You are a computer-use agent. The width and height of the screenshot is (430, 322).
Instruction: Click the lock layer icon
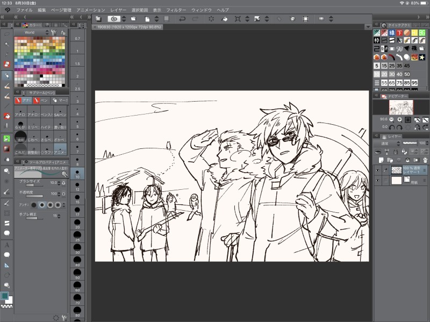[396, 152]
